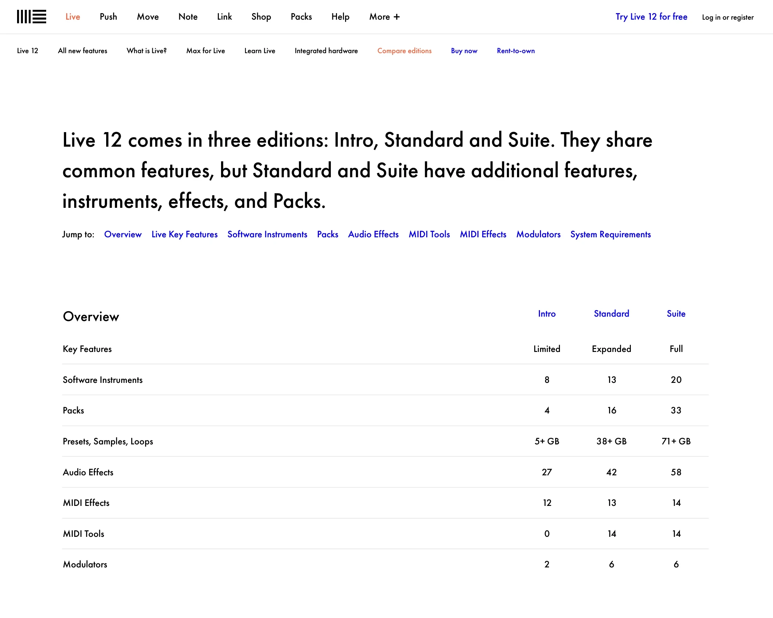Open the Shop menu item

261,17
